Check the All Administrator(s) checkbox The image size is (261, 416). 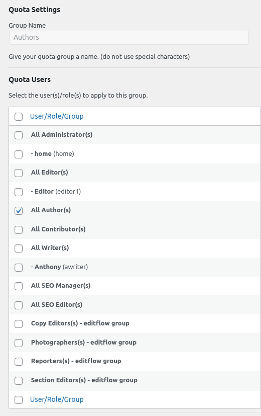point(19,135)
